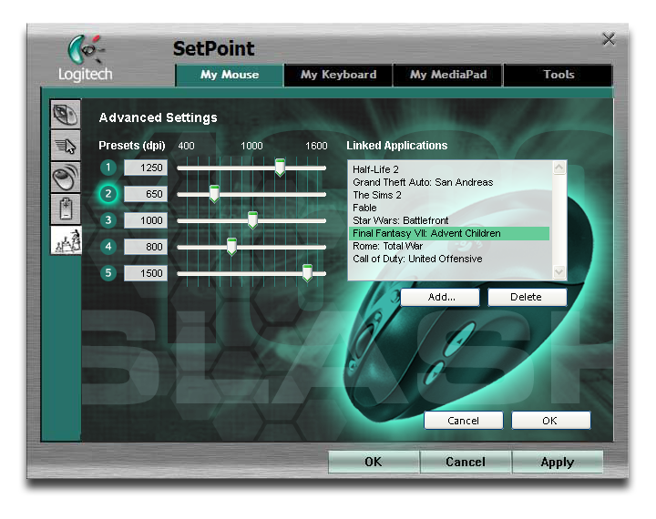
Task: Select dpi preset number 5
Action: pos(108,273)
